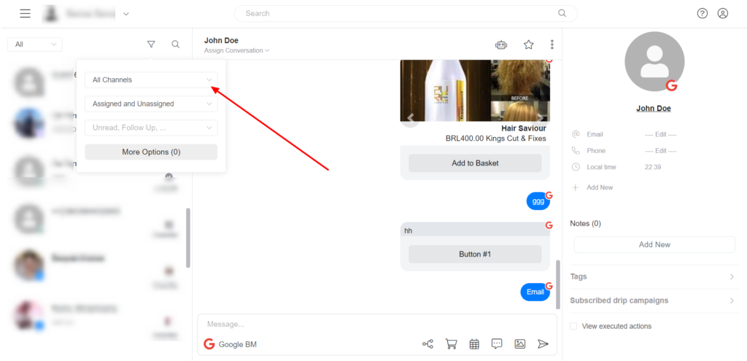Screen dimensions: 747x361
Task: Click the Message input field
Action: tap(376, 325)
